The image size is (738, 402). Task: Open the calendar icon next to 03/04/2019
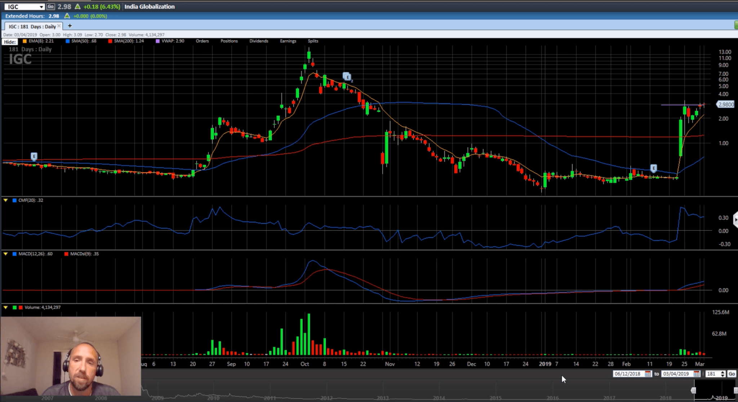[x=697, y=374]
